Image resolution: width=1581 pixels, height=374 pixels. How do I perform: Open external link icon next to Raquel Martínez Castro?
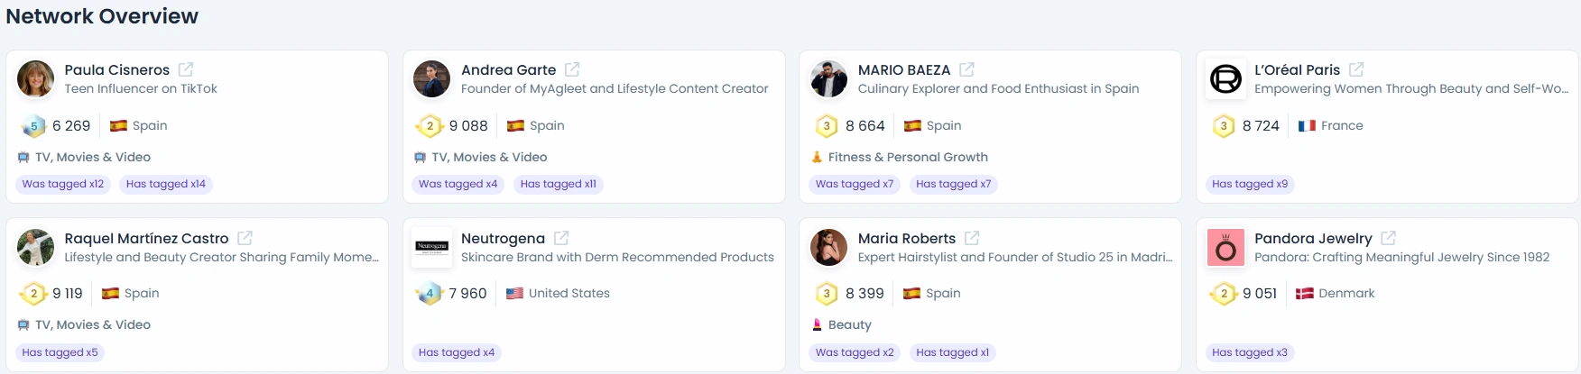pyautogui.click(x=245, y=238)
